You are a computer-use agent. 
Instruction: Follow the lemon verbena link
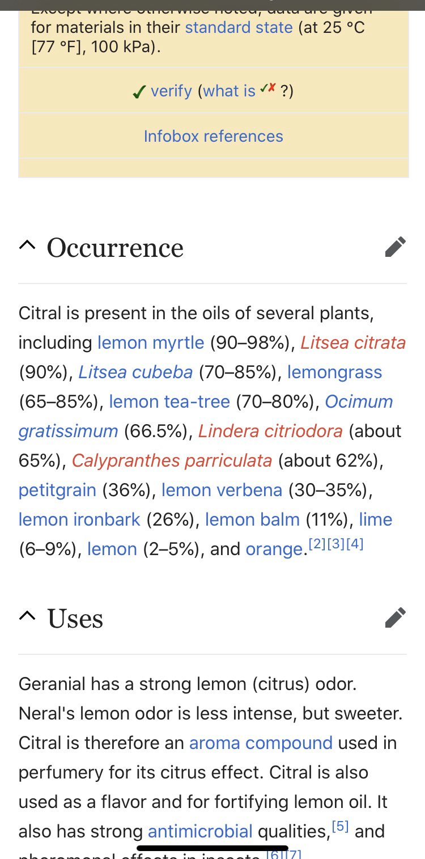tap(222, 490)
